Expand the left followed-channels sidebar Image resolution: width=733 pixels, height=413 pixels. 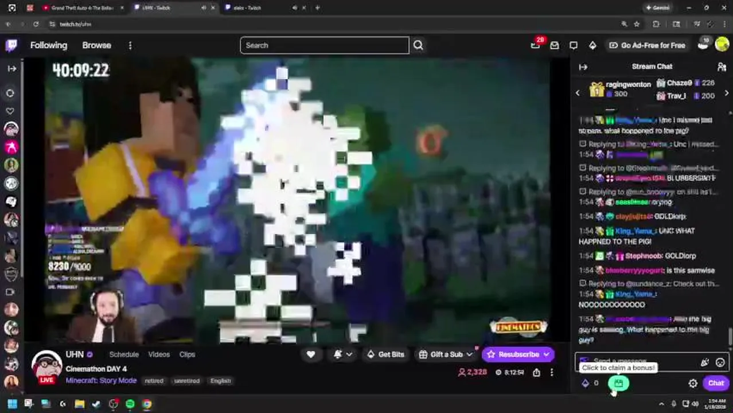11,68
